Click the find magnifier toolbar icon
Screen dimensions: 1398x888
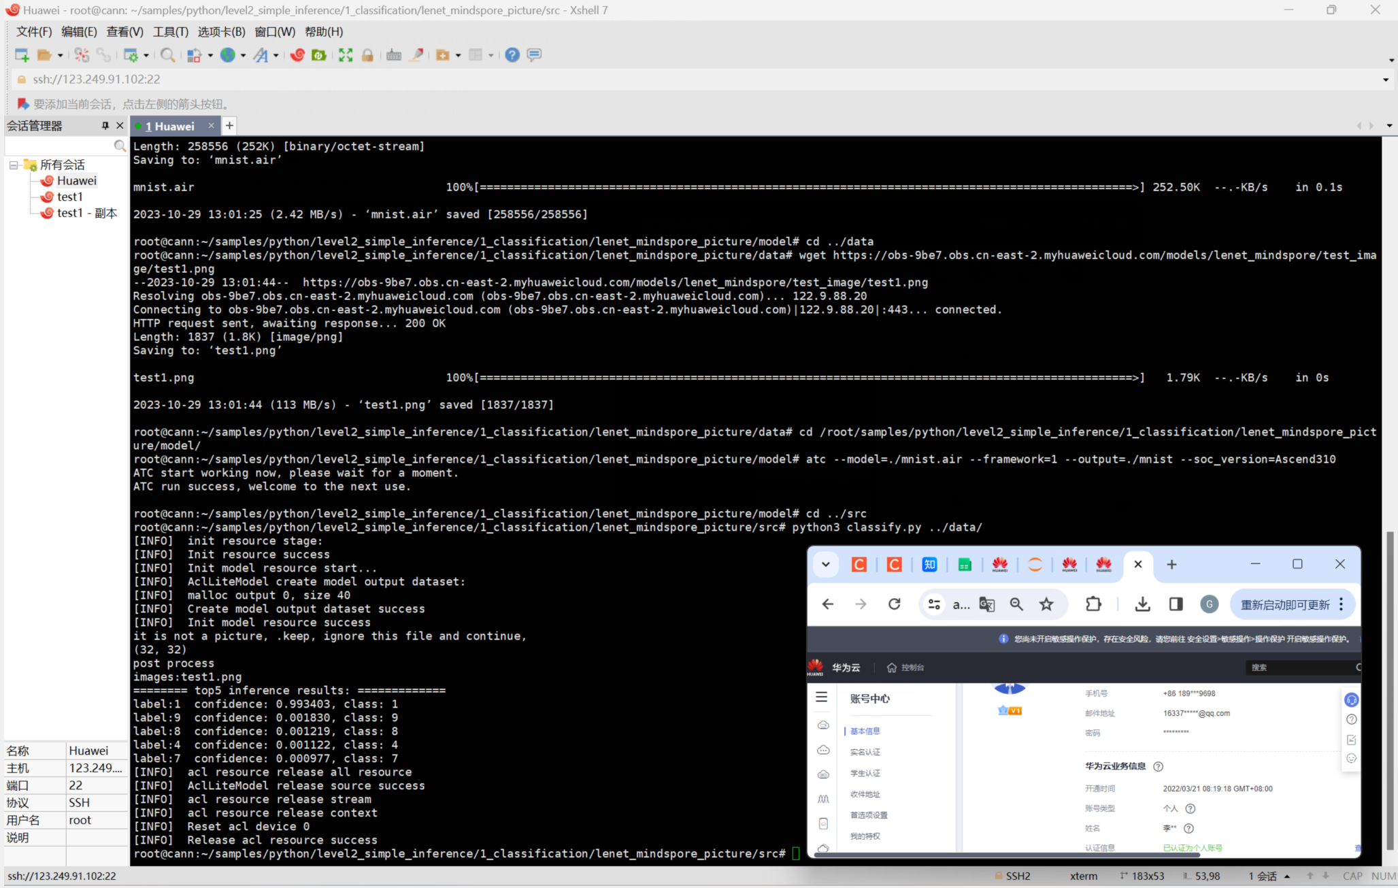[167, 55]
